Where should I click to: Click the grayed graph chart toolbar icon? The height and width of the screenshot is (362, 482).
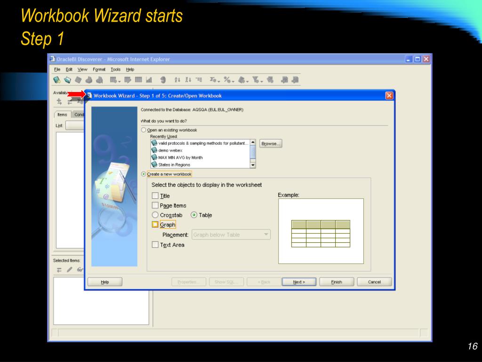point(149,80)
